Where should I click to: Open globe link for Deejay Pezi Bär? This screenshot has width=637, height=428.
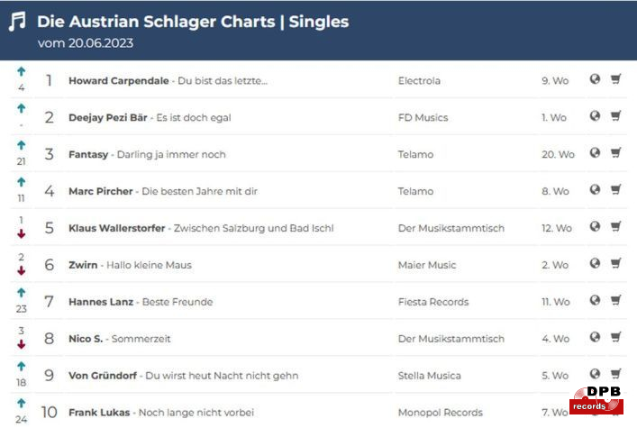595,116
